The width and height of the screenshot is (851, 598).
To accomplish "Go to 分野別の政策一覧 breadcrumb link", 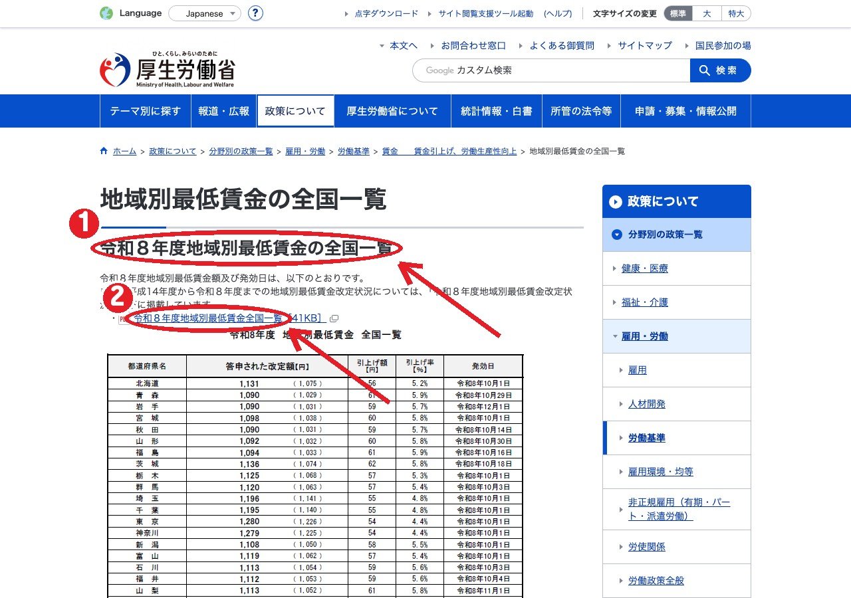I will coord(241,151).
